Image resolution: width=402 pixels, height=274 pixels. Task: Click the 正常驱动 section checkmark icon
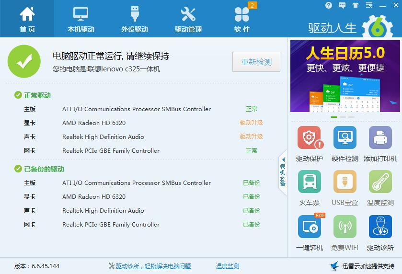click(x=18, y=95)
